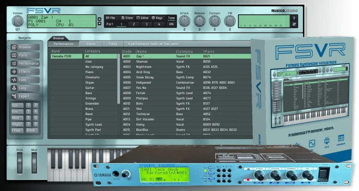Select the Shaman performance row
The height and width of the screenshot is (191, 359).
tap(187, 62)
